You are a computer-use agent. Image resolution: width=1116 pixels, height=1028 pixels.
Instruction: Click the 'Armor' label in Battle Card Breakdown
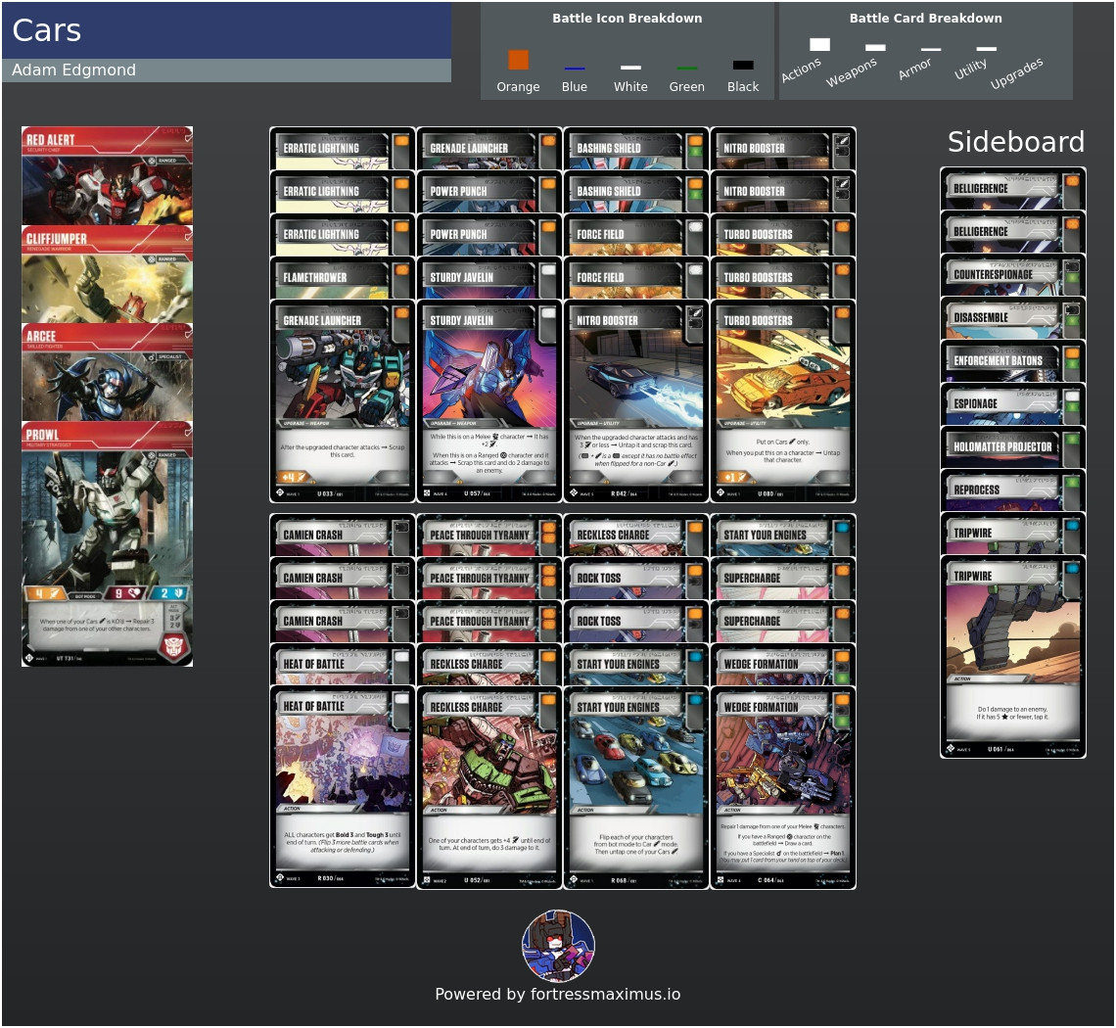914,70
